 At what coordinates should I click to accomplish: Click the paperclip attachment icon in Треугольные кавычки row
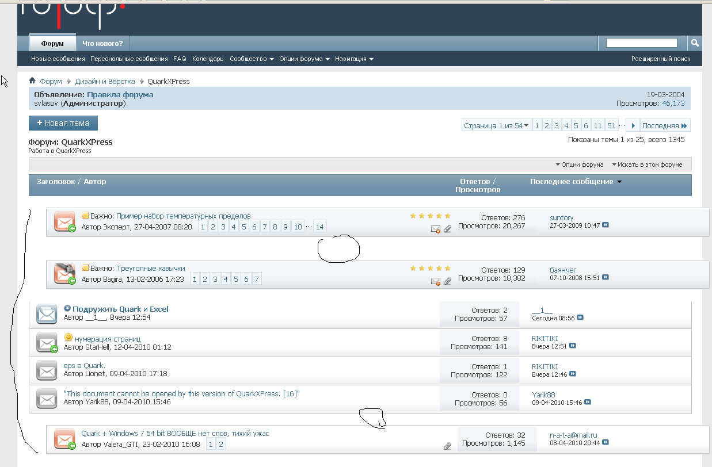click(447, 281)
